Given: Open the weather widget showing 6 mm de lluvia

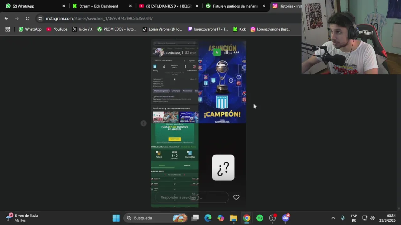Looking at the screenshot, I should pos(22,218).
